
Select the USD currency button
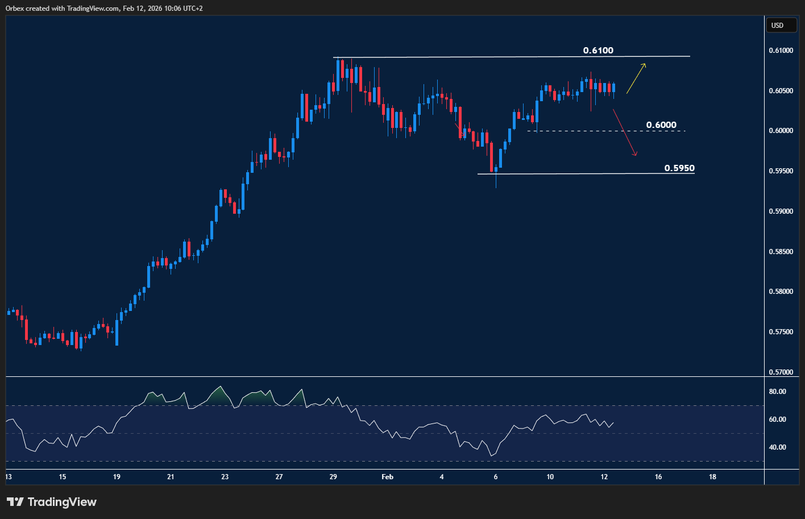[x=781, y=25]
